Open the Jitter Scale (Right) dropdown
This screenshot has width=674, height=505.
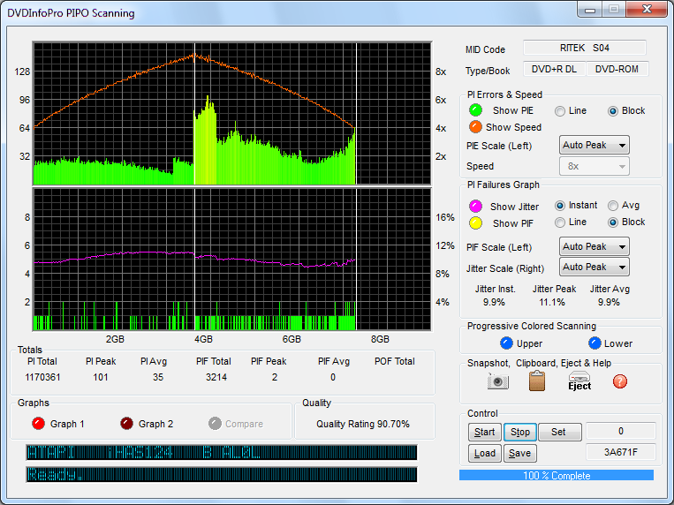[594, 267]
